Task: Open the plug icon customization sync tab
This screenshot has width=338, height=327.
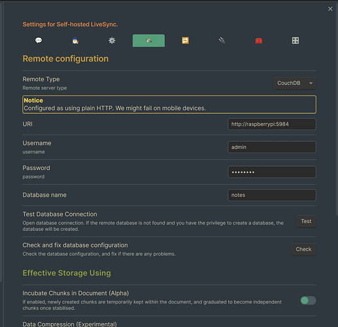Action: 222,41
